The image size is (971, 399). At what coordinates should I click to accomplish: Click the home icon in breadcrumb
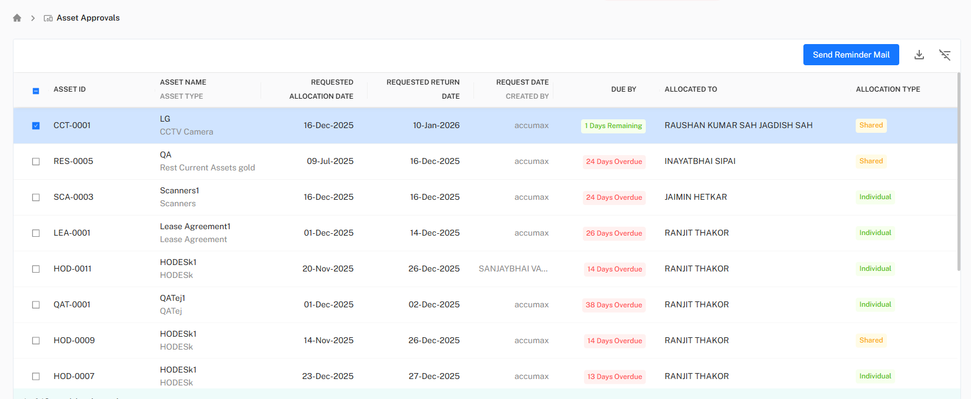pos(17,18)
